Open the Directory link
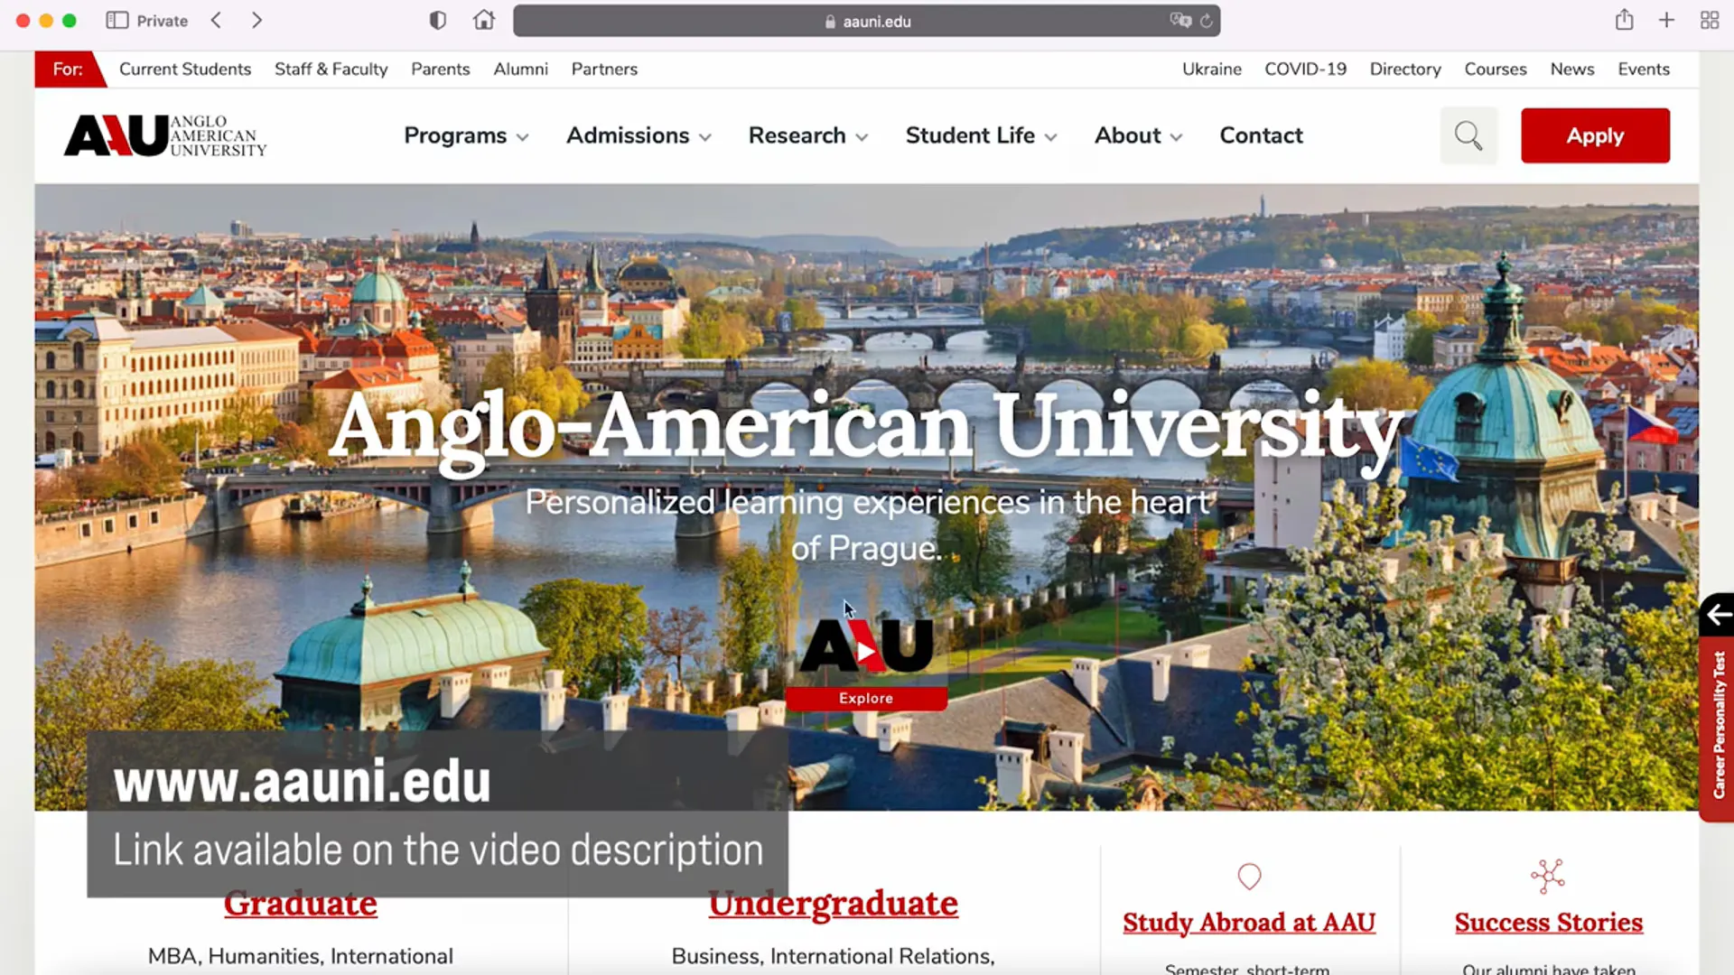This screenshot has width=1734, height=975. click(x=1405, y=70)
